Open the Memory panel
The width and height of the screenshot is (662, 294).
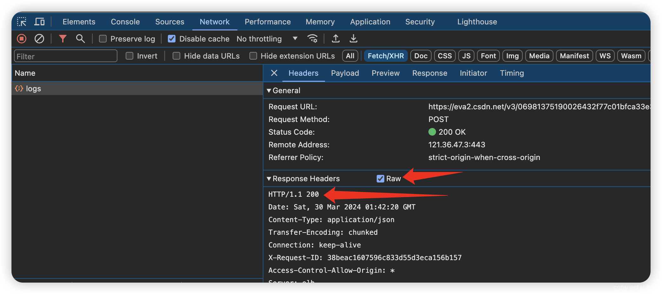pyautogui.click(x=320, y=22)
